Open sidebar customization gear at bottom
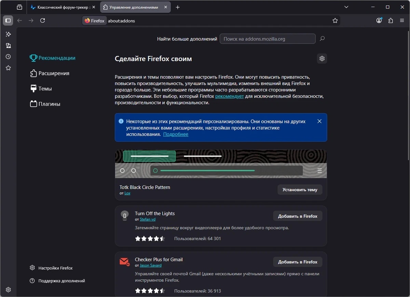Viewport: 410px width, 297px height. (8, 289)
